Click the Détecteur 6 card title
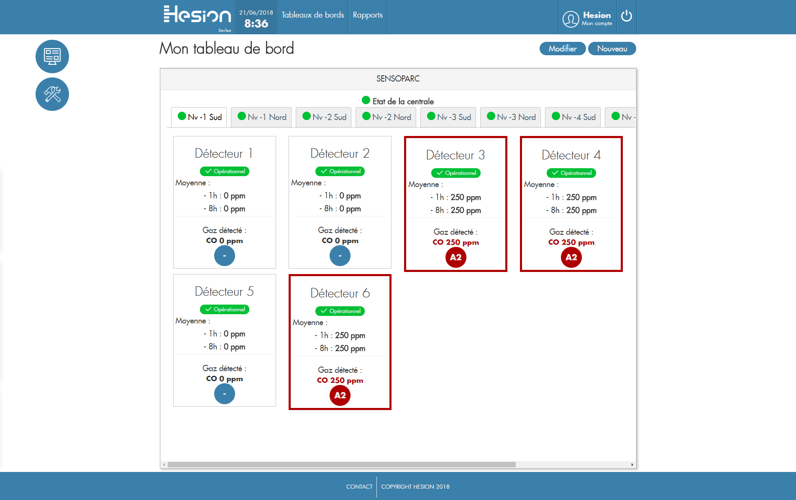 coord(340,293)
